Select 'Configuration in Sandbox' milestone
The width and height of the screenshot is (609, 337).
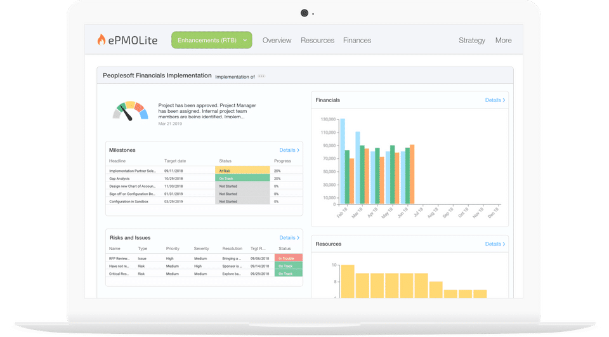click(x=204, y=201)
